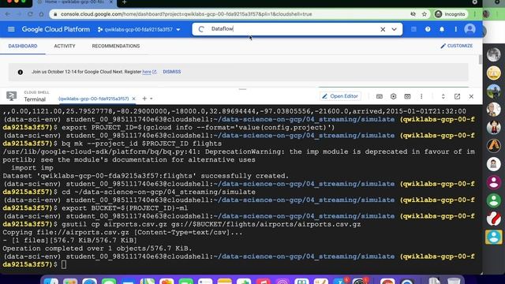Clear the Dataflow search text
Image resolution: width=505 pixels, height=284 pixels.
(383, 29)
